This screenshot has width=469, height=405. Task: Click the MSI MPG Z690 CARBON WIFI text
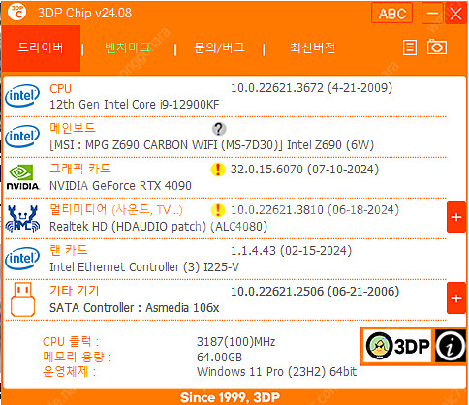[211, 145]
